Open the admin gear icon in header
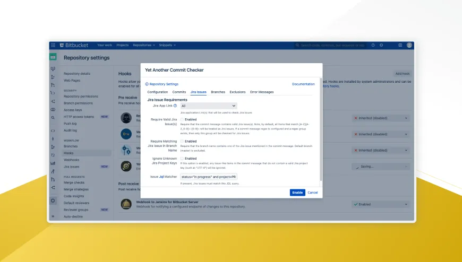The image size is (462, 262). pyautogui.click(x=381, y=45)
